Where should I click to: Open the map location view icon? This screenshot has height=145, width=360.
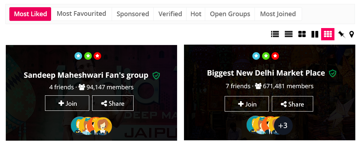[352, 34]
